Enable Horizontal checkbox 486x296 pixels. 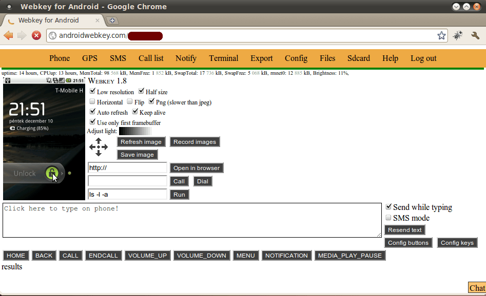[92, 101]
